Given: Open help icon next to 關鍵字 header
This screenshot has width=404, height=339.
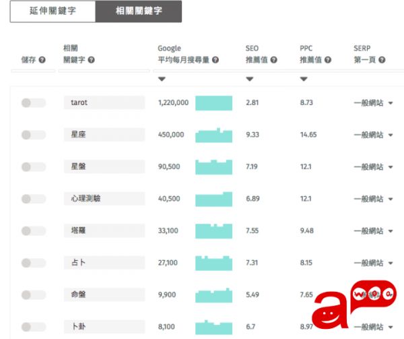Looking at the screenshot, I should coord(91,60).
